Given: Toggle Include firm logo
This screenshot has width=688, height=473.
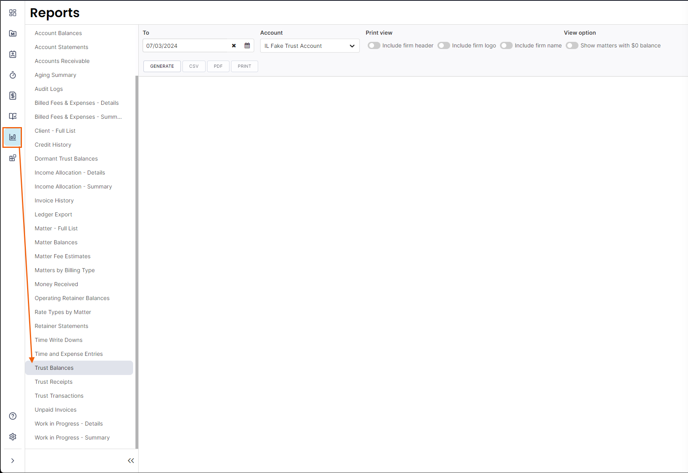Looking at the screenshot, I should (443, 45).
